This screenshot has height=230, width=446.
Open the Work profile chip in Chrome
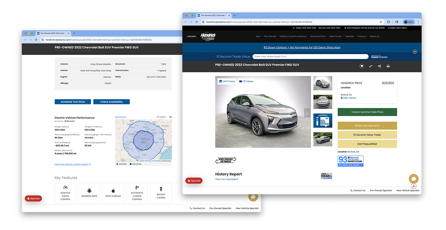409,22
